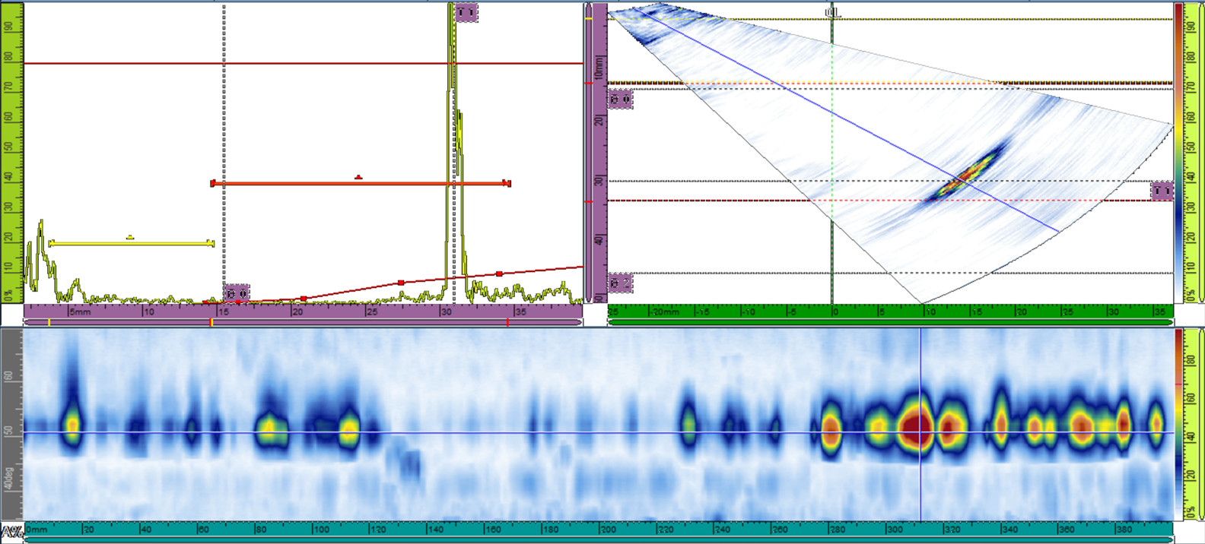Select the red gate bar in the A-scan

point(360,183)
